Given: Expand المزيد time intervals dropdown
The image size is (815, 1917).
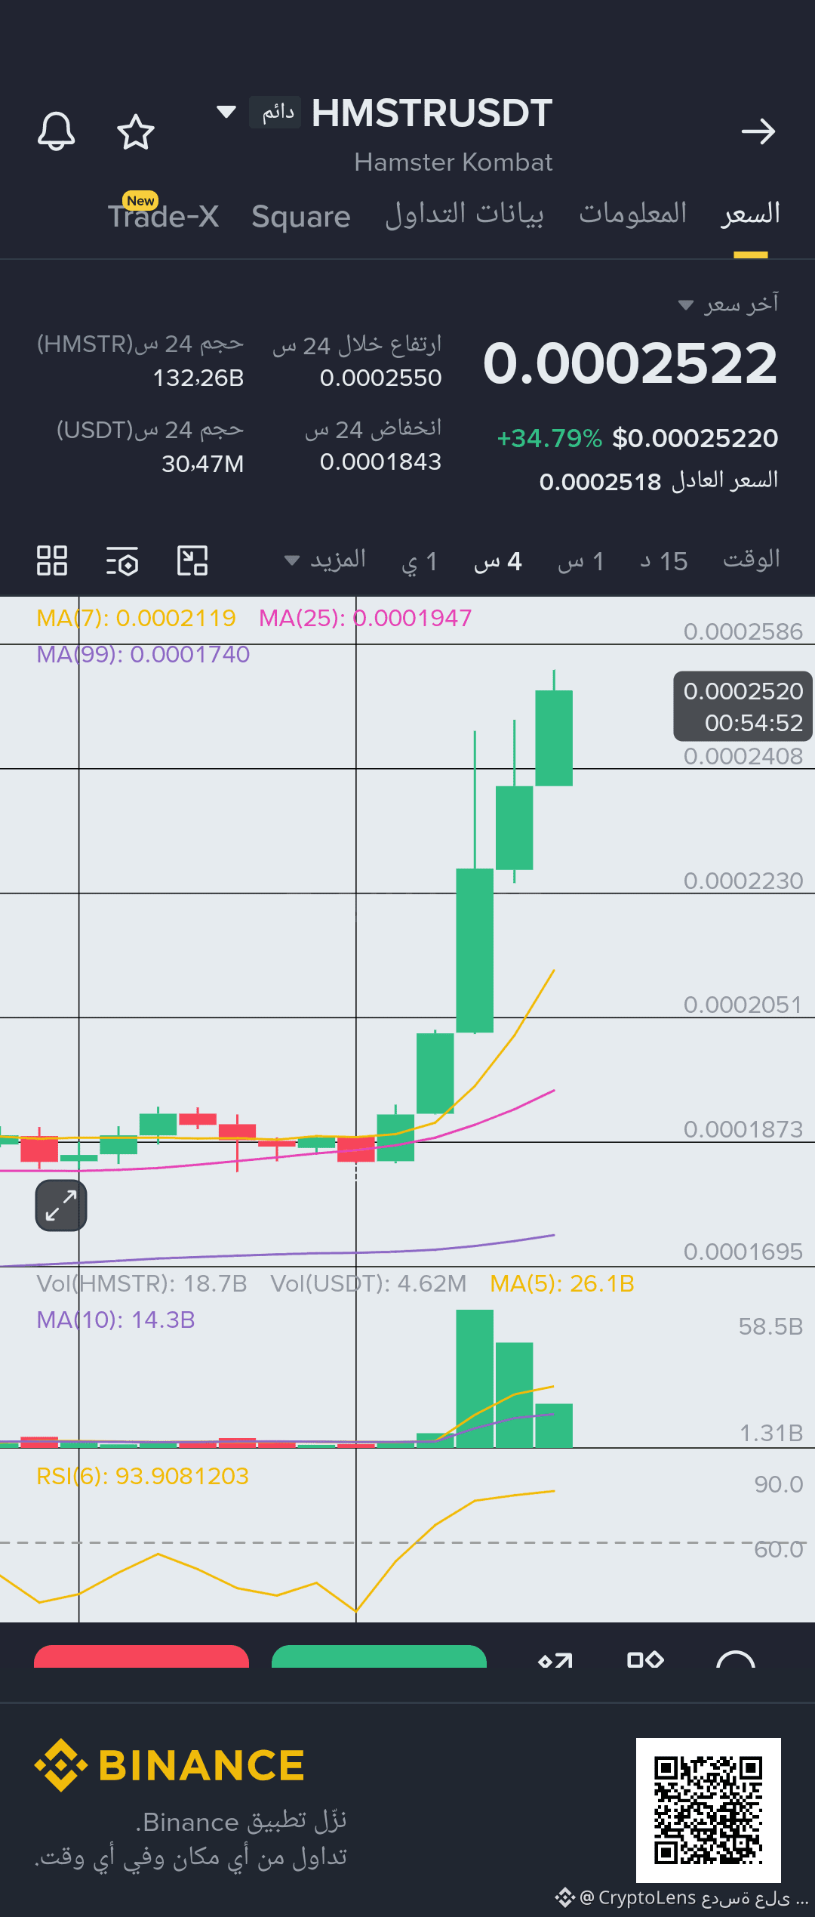Looking at the screenshot, I should click(325, 560).
